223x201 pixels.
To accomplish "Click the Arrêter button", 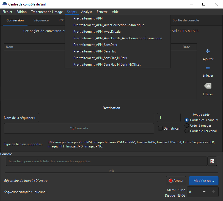I will click(176, 181).
